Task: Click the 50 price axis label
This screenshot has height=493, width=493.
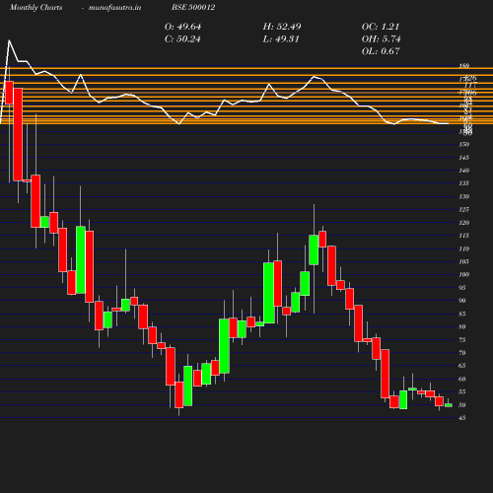Action: point(462,405)
